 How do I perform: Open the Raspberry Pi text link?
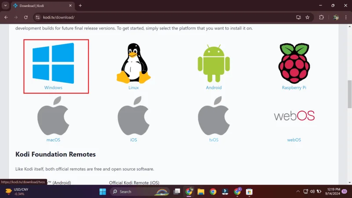294,88
